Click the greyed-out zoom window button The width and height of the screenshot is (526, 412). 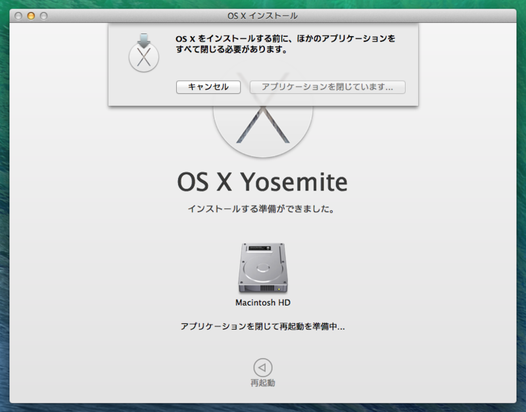click(43, 16)
